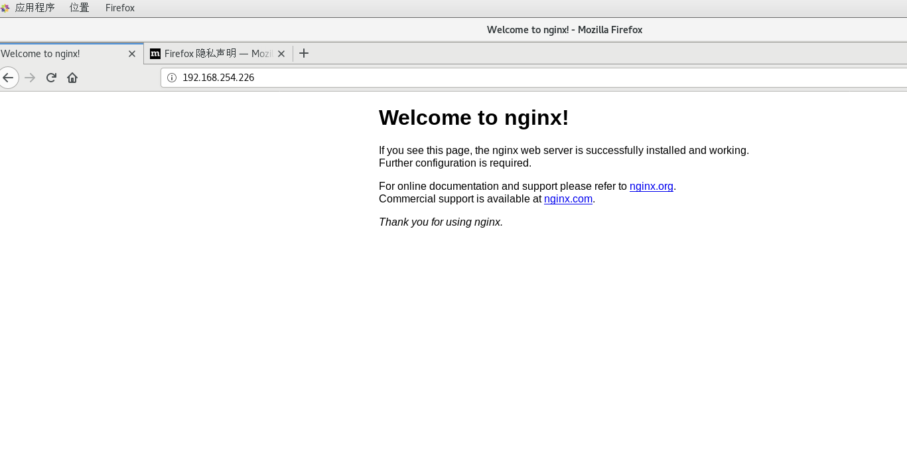The width and height of the screenshot is (907, 450).
Task: Open a new tab with plus button
Action: (x=304, y=53)
